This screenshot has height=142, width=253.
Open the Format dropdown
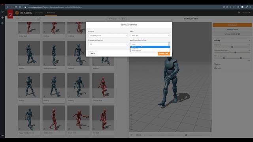108,35
